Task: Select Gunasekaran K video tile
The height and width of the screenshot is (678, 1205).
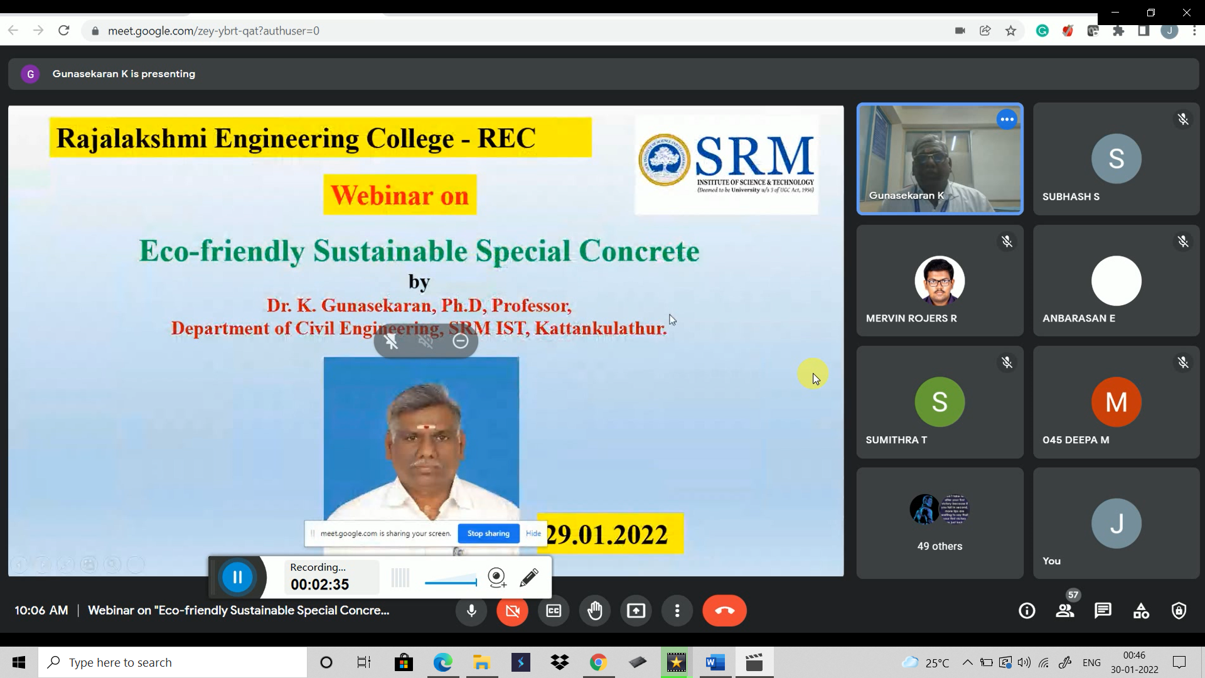Action: (940, 159)
